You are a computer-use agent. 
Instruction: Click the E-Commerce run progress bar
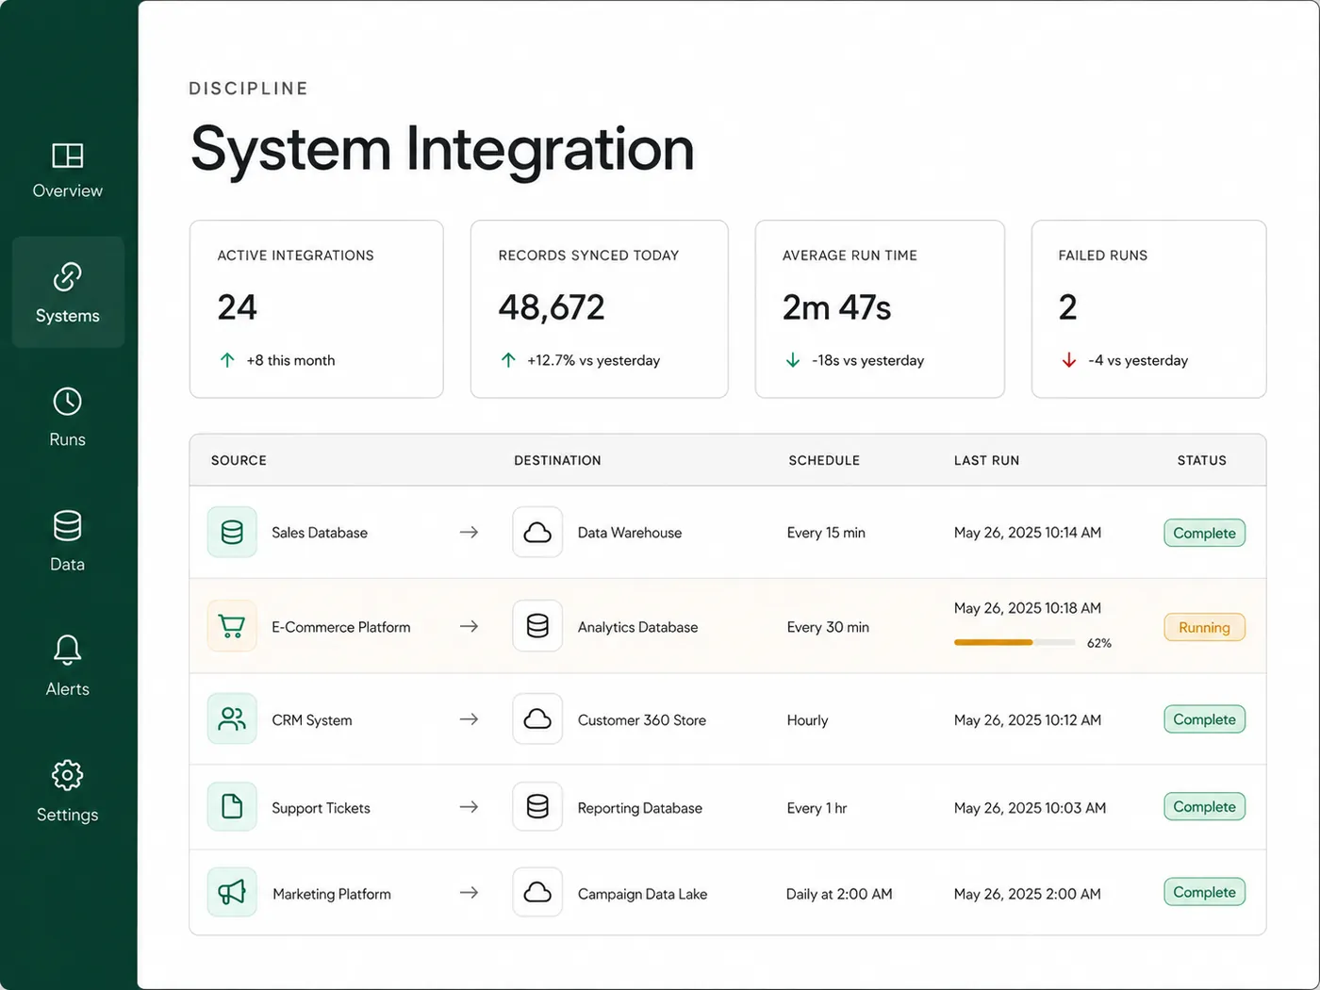click(1015, 642)
